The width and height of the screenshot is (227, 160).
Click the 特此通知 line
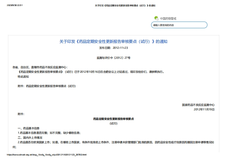(23, 76)
